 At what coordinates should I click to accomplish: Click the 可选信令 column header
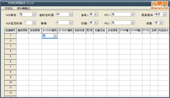tap(163, 31)
